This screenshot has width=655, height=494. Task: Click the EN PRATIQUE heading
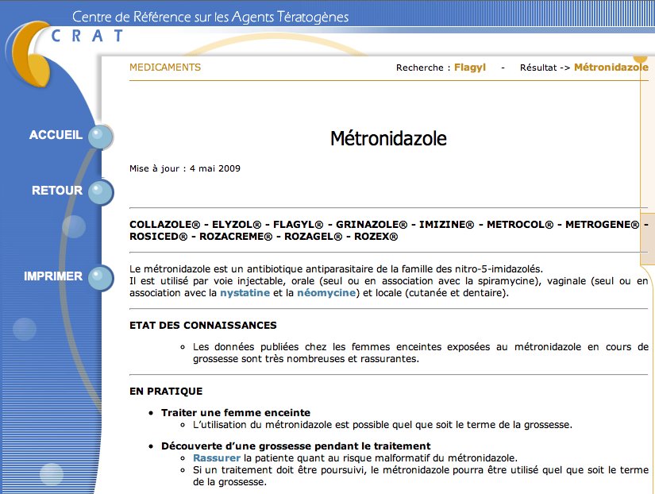tap(166, 392)
